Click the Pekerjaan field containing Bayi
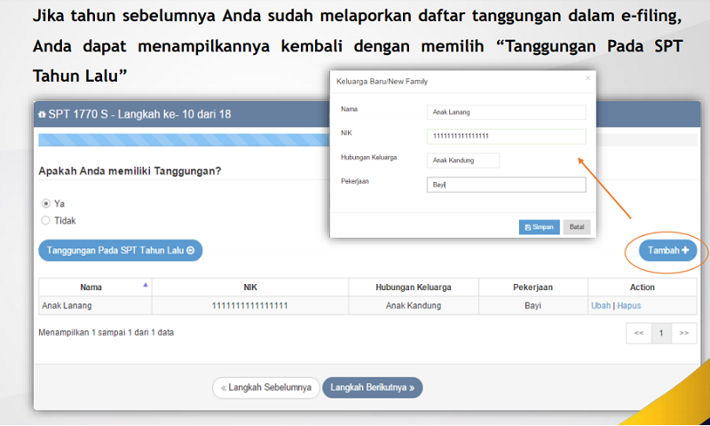The height and width of the screenshot is (426, 710). click(x=506, y=185)
